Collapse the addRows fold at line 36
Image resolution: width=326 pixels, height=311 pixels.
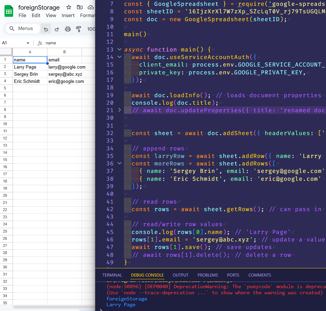coord(119,163)
